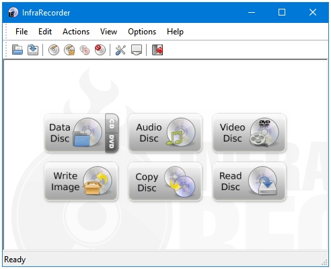The image size is (331, 269).
Task: Open the Options menu
Action: click(x=142, y=32)
